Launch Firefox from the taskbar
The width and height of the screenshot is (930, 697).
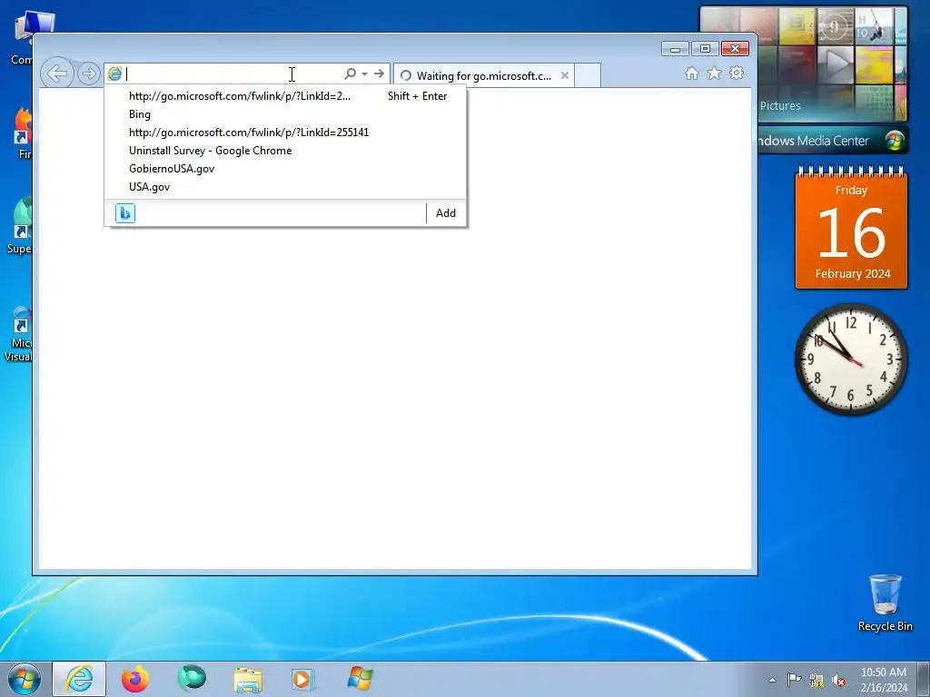[135, 679]
